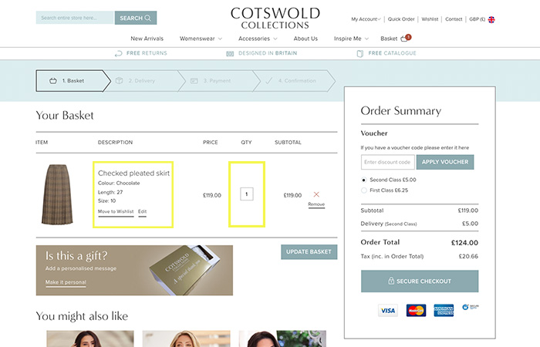540x347 pixels.
Task: Click the Free Catalogue icon
Action: pyautogui.click(x=360, y=53)
